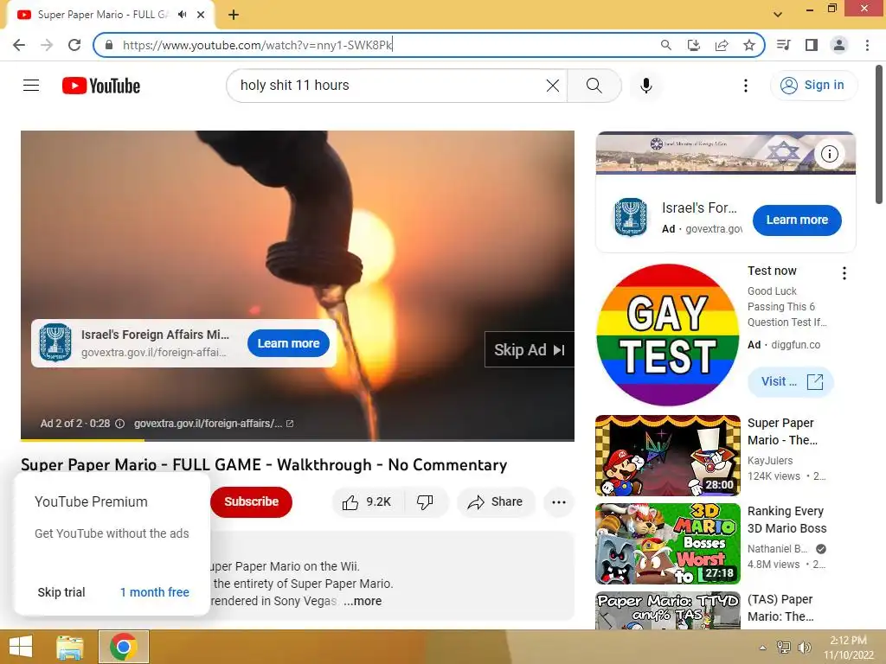Accept the 1 month free Premium offer

click(154, 592)
